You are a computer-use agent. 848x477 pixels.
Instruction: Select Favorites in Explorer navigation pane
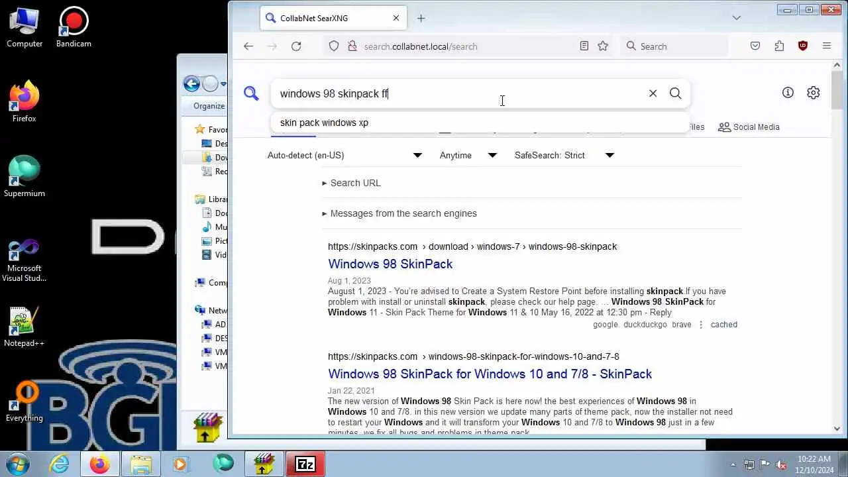(x=212, y=130)
